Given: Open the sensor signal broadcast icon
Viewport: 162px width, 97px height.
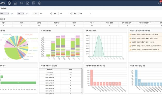Looking at the screenshot, I should coord(21,3).
